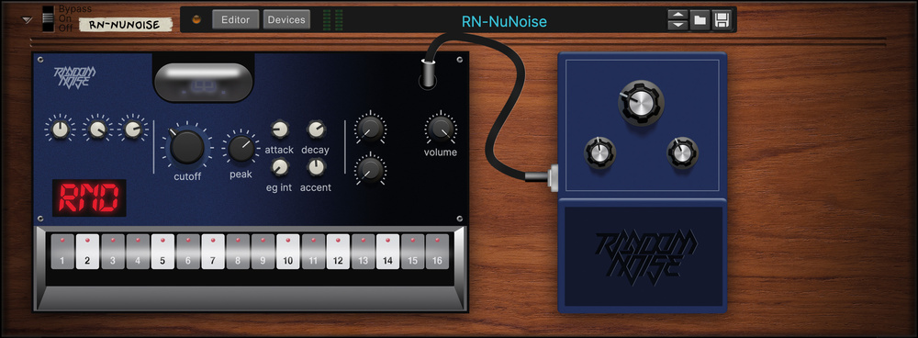Switch to the Editor tab
The width and height of the screenshot is (918, 338).
pyautogui.click(x=235, y=19)
